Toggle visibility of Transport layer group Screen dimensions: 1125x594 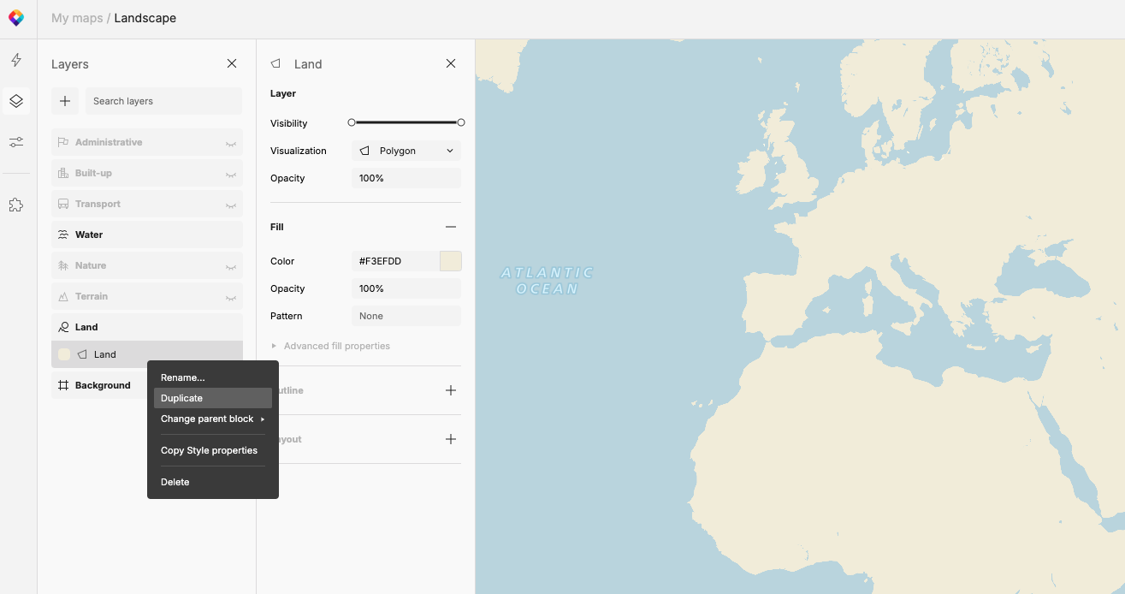[x=230, y=205]
